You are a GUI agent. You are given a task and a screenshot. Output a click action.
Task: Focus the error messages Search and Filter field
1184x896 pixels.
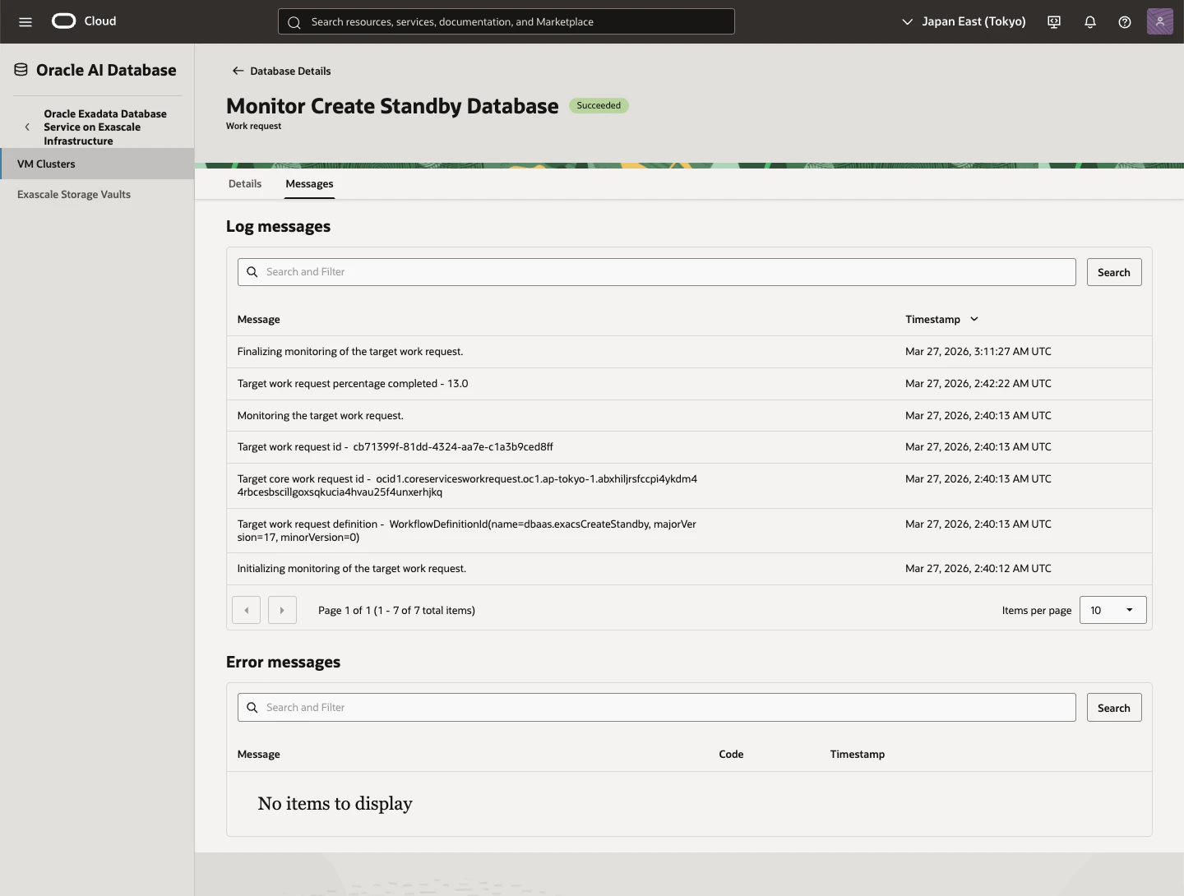point(657,708)
